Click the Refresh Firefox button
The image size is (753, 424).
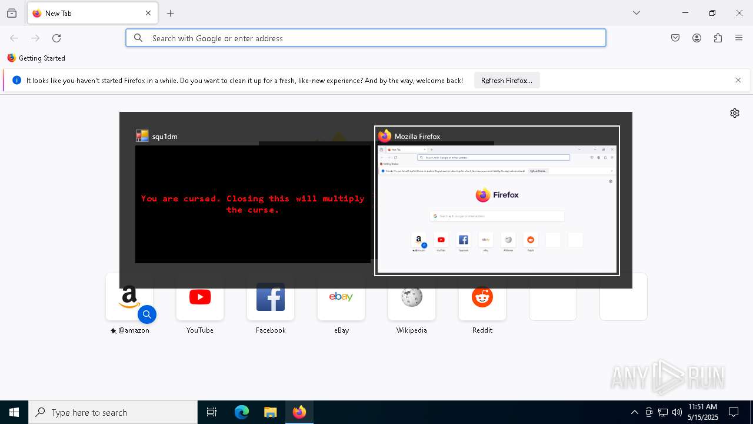(507, 81)
